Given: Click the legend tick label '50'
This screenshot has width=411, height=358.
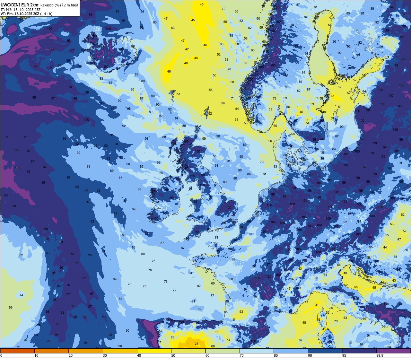Looking at the screenshot, I should (x=173, y=355).
